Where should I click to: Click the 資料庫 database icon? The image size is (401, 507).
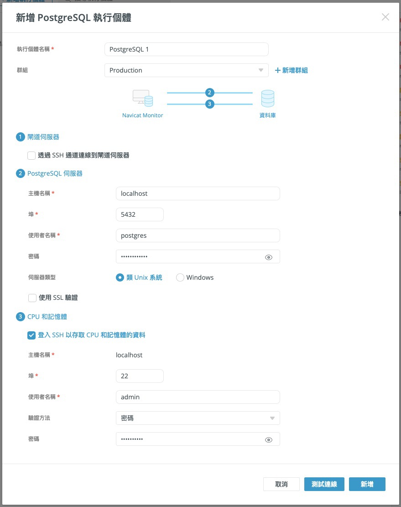point(267,97)
